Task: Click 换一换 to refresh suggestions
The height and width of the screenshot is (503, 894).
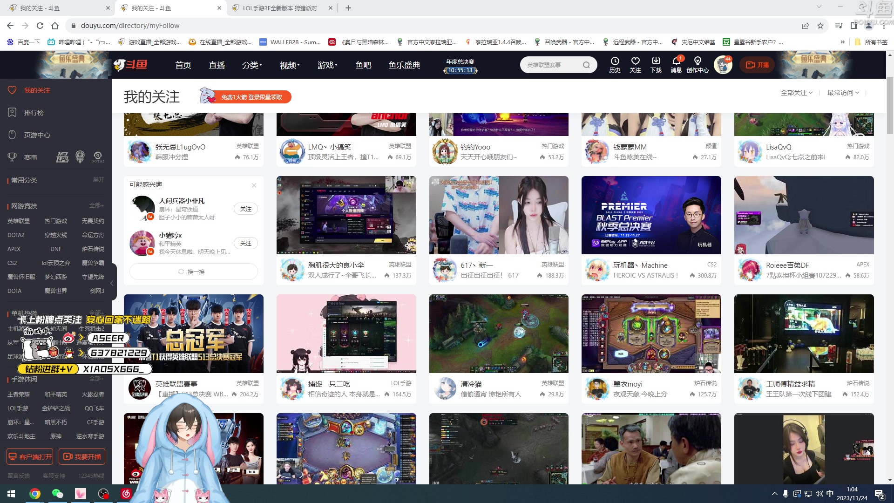Action: (193, 272)
